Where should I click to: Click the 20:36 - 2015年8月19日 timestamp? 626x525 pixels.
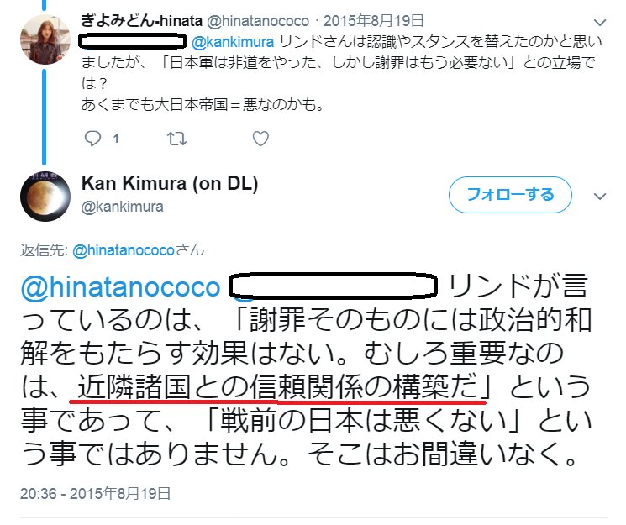tap(96, 494)
